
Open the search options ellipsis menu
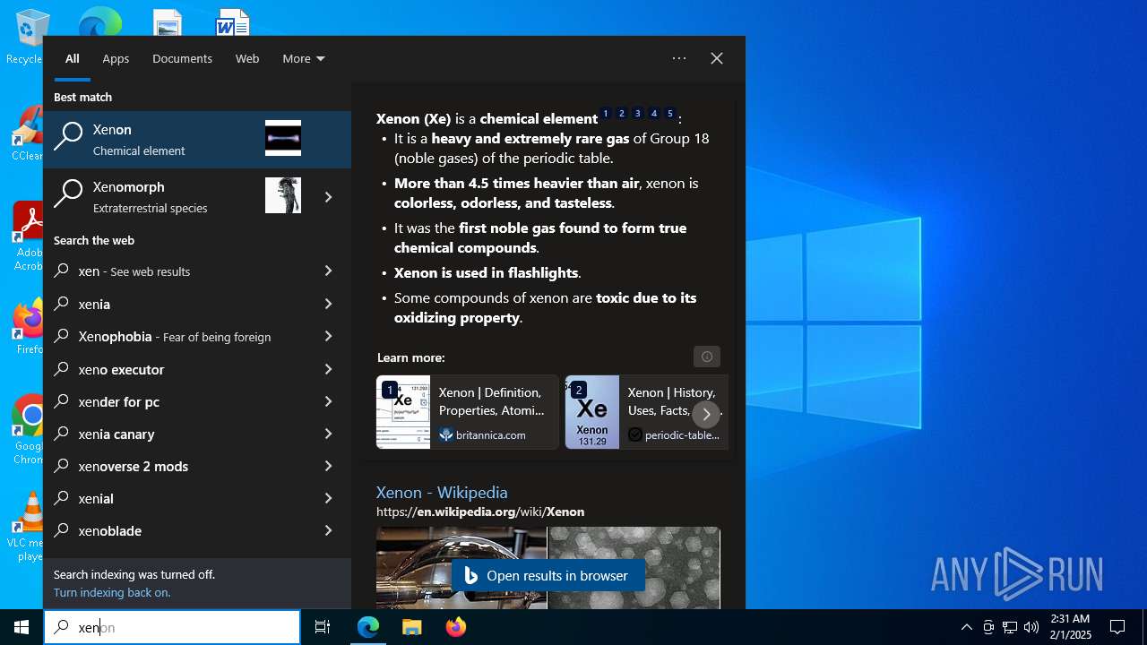[x=679, y=58]
